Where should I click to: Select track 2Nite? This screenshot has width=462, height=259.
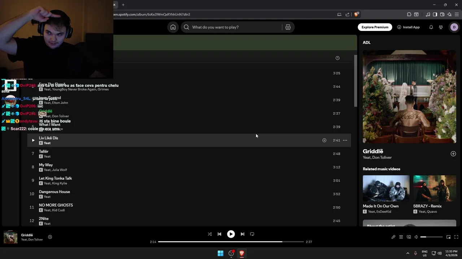point(44,218)
